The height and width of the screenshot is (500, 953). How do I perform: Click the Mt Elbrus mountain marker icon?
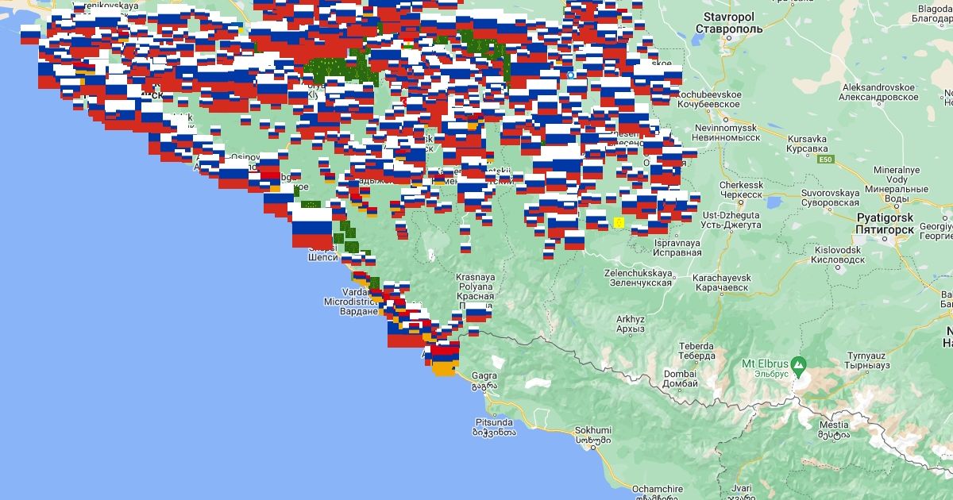coord(800,368)
